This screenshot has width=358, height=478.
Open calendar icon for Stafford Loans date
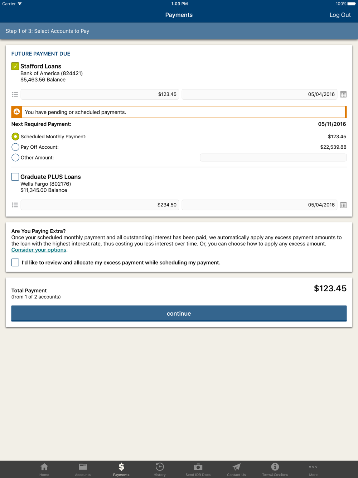343,95
